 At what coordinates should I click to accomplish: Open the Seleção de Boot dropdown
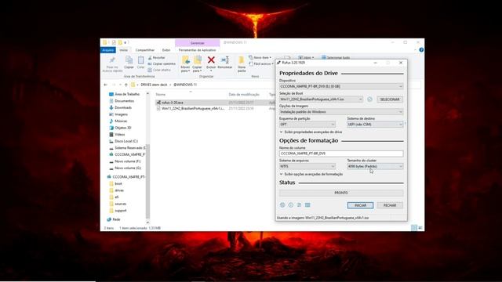pos(321,99)
